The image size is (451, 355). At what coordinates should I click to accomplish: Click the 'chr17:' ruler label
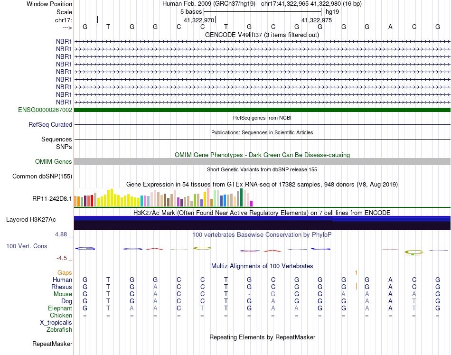coord(63,20)
